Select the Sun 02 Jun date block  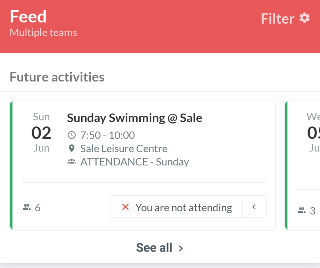coord(41,133)
